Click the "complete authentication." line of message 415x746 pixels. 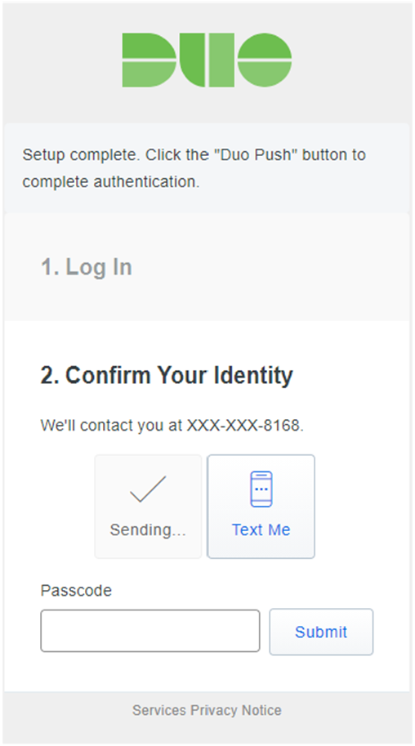111,182
